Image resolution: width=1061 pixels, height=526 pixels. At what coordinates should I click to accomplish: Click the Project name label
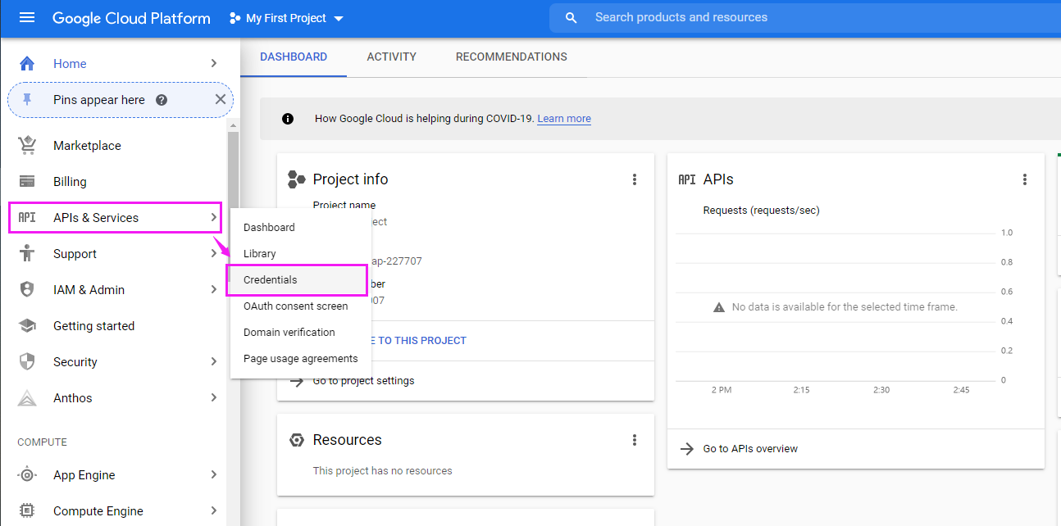pos(344,206)
